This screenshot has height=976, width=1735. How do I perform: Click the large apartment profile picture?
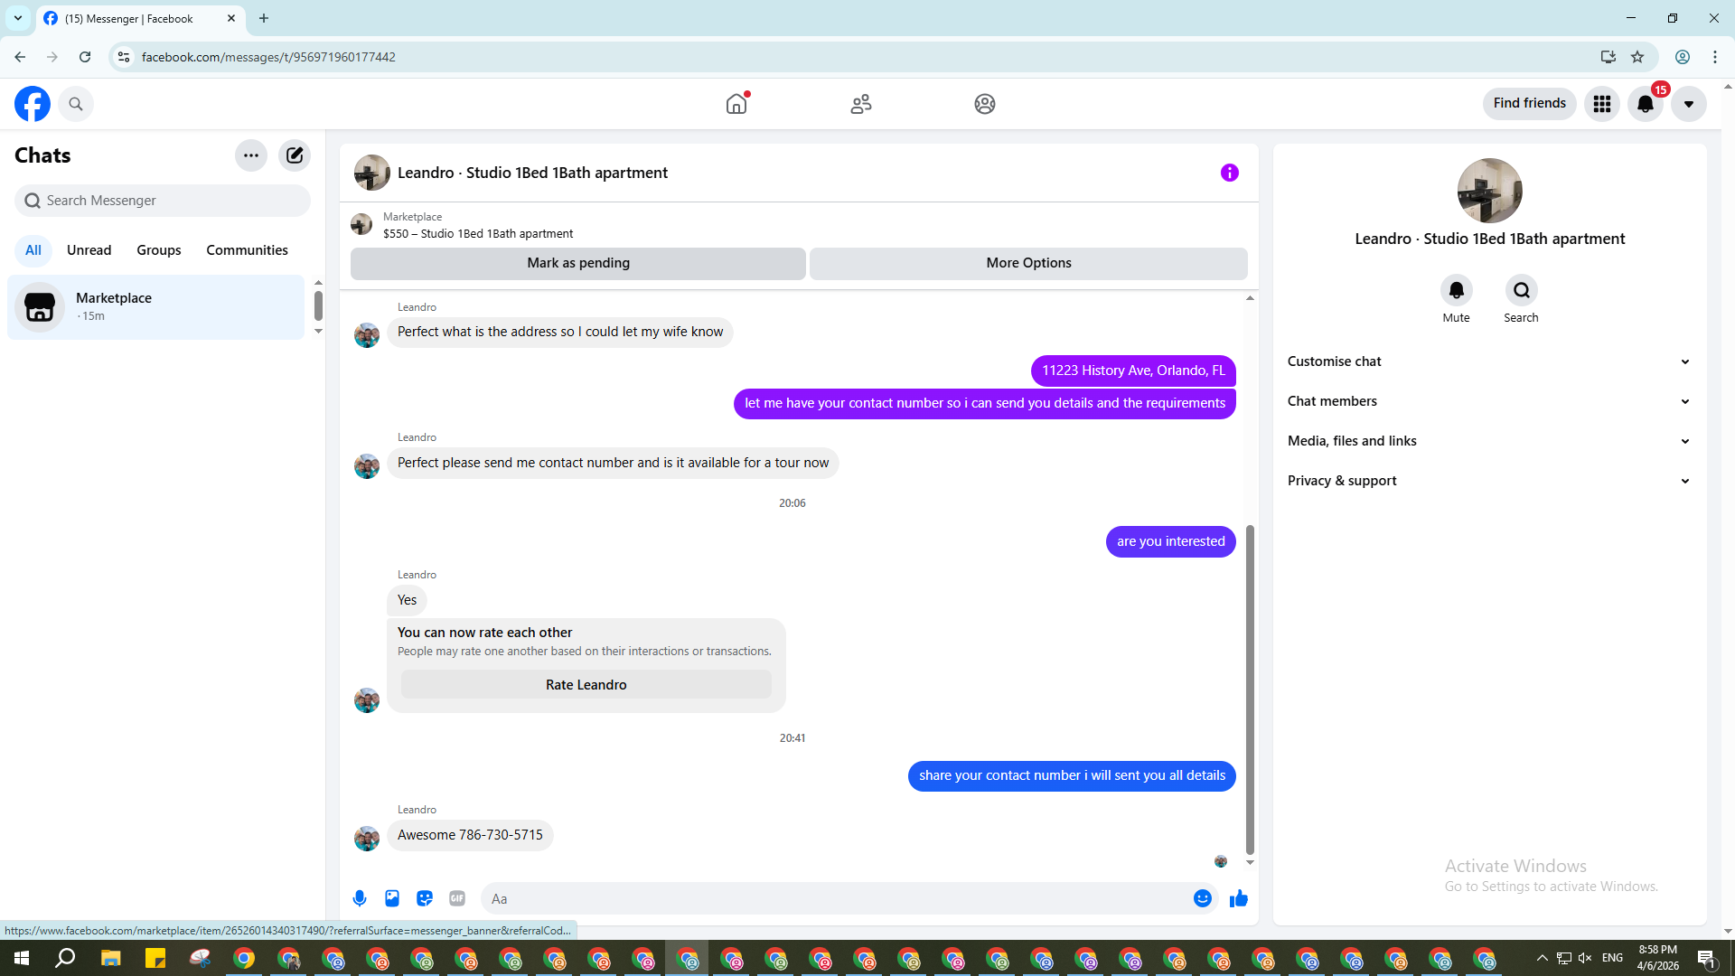click(x=1490, y=191)
